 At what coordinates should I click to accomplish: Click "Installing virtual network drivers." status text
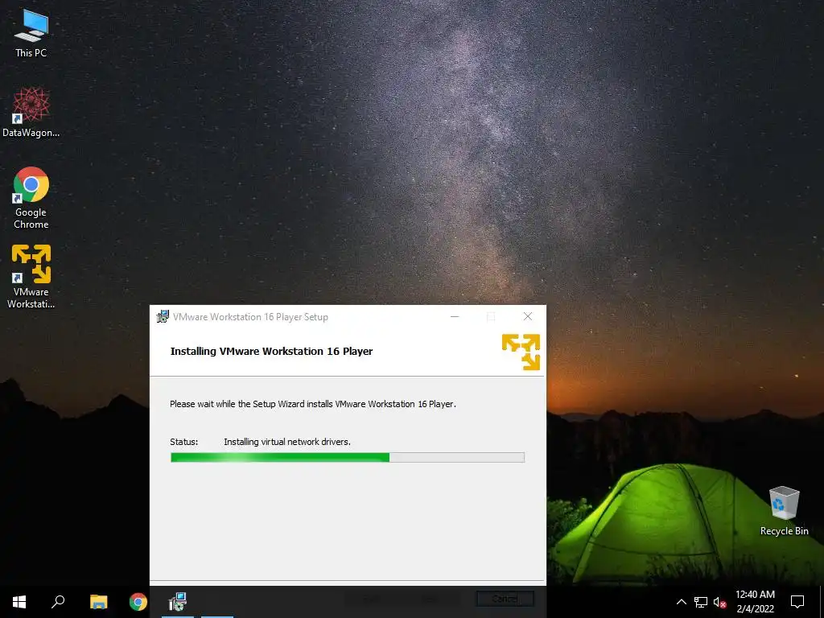click(287, 442)
